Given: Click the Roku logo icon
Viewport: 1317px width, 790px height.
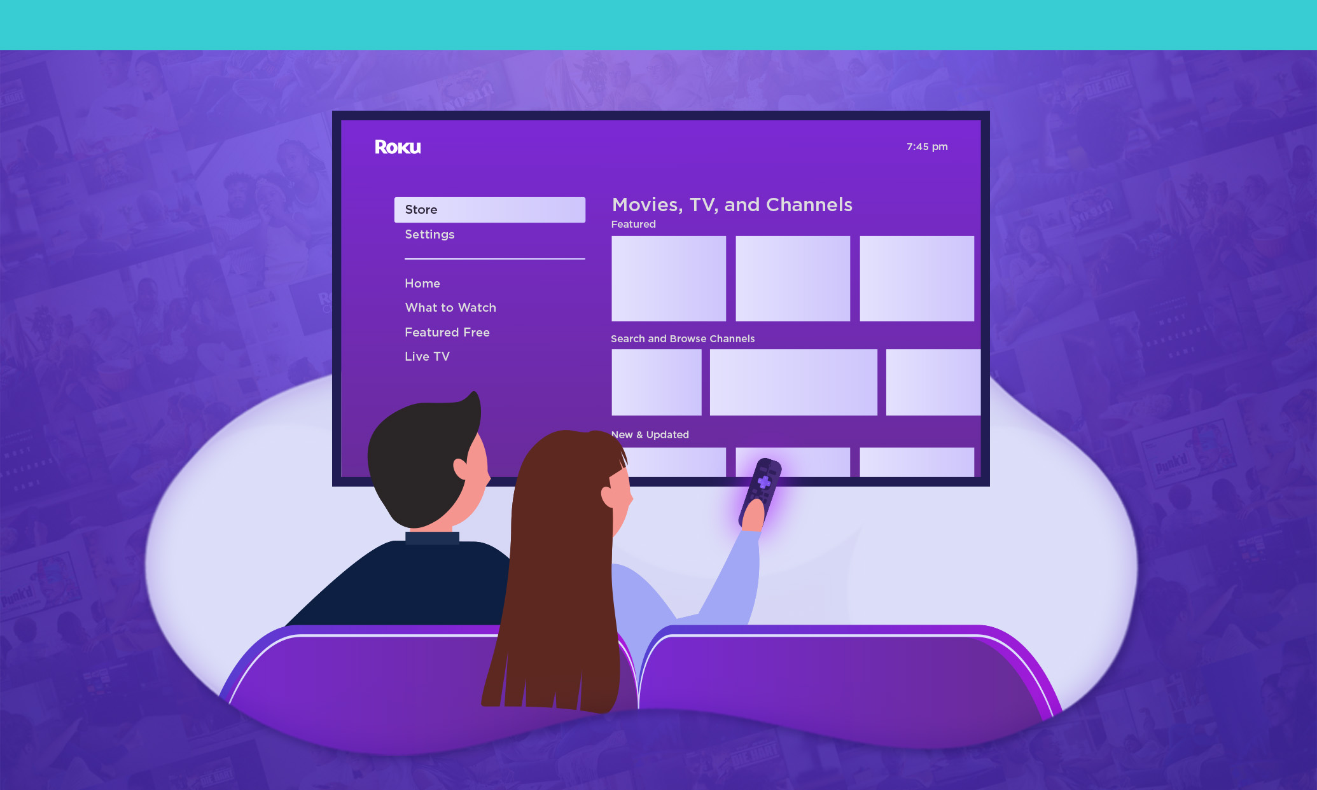Looking at the screenshot, I should (396, 146).
